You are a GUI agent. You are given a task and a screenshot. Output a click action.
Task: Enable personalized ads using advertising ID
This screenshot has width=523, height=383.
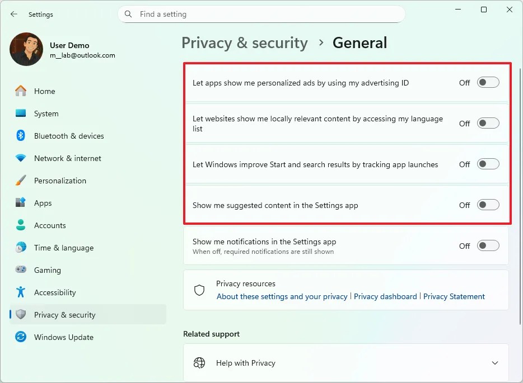487,82
